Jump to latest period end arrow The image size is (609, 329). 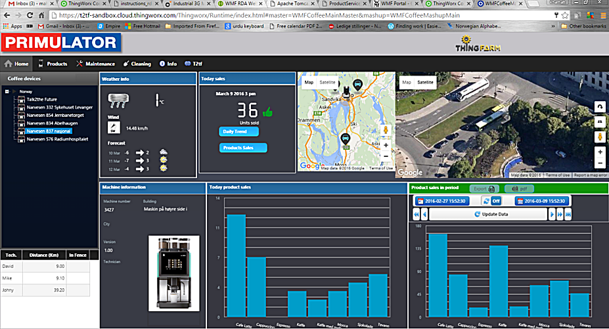pyautogui.click(x=568, y=215)
